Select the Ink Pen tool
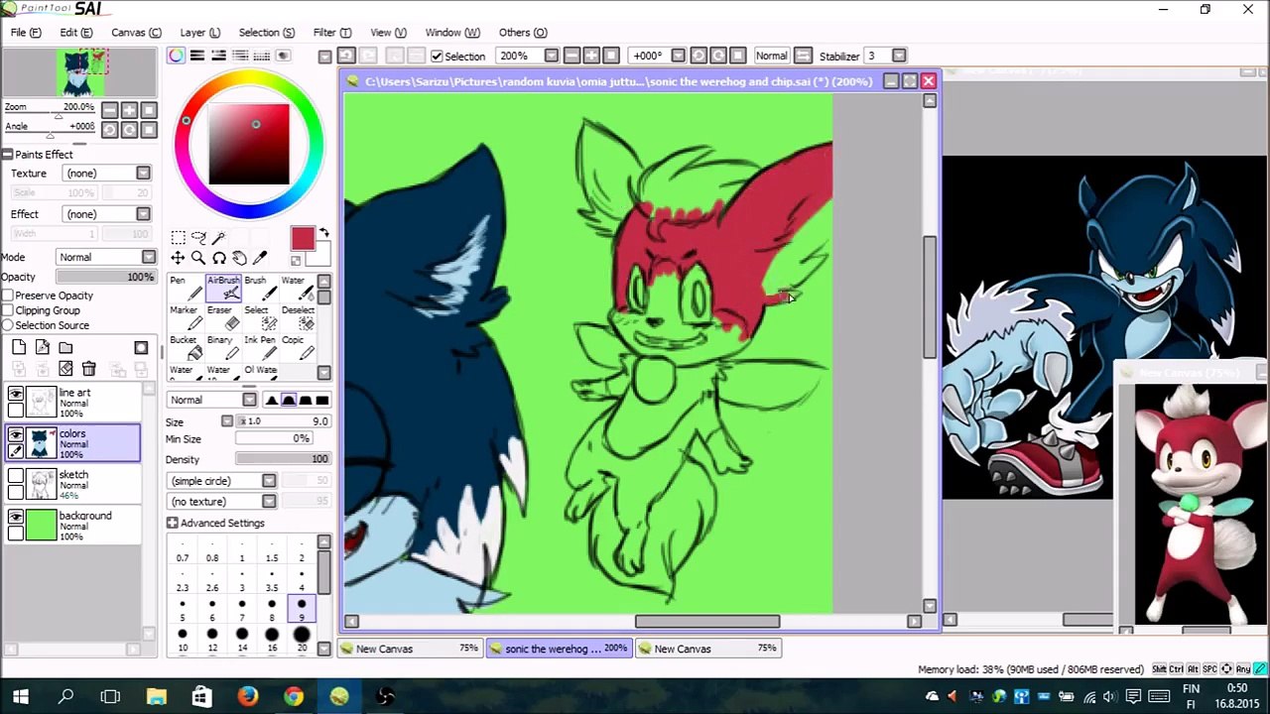 pos(261,347)
